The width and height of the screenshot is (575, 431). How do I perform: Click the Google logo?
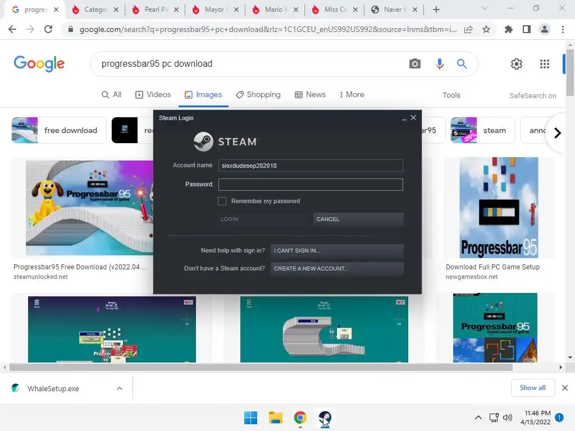click(39, 64)
